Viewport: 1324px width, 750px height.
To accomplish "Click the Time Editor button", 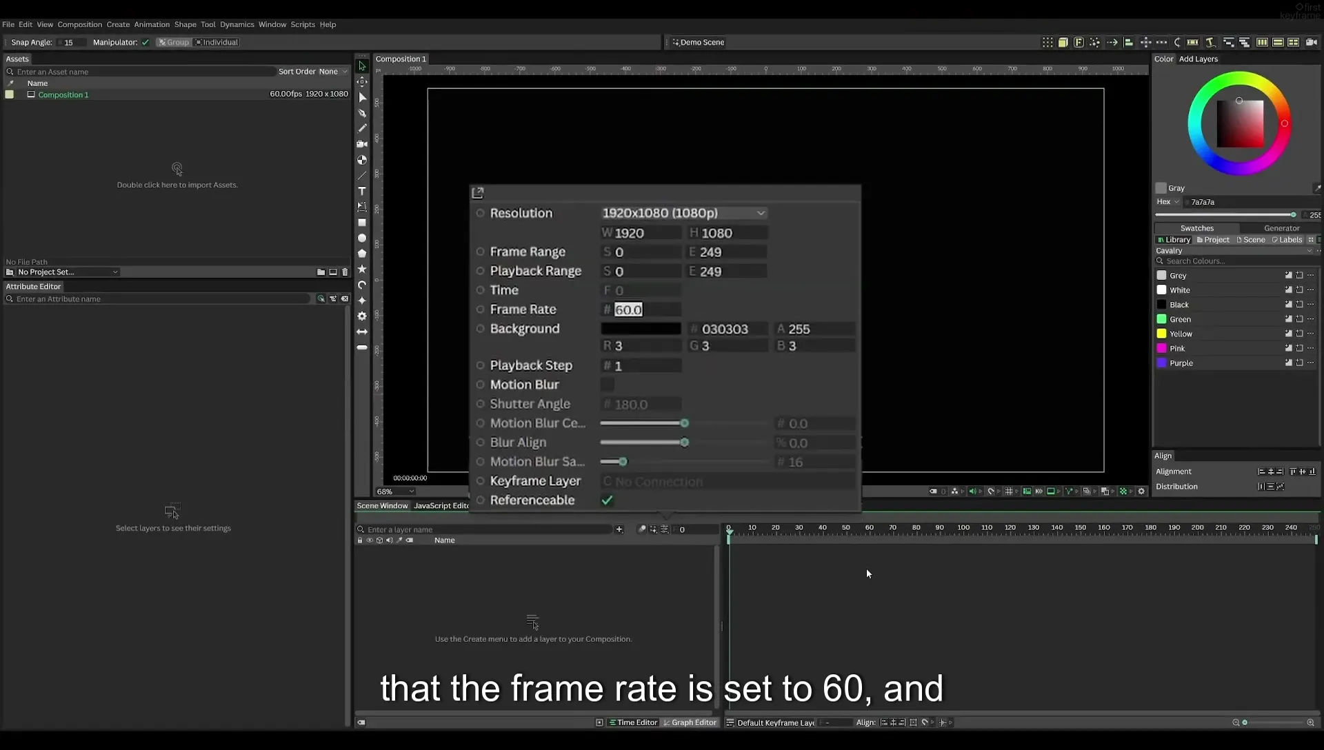I will point(632,722).
